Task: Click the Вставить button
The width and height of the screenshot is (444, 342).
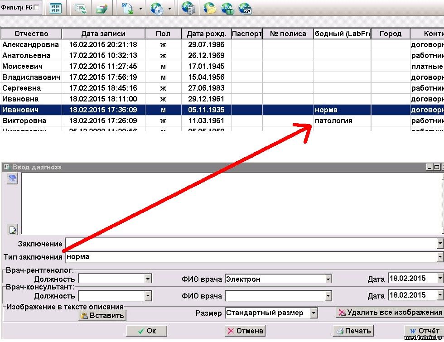Action: click(x=102, y=315)
